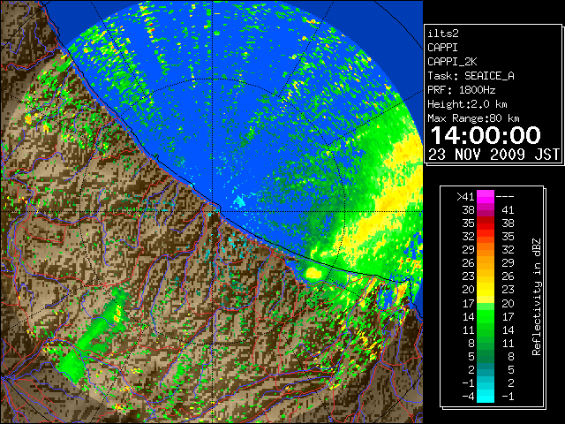Click the red 35-38 dBZ legend color
This screenshot has height=424, width=565.
486,223
